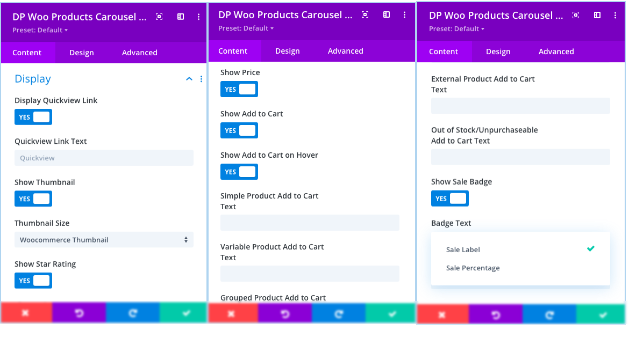Image resolution: width=629 pixels, height=360 pixels.
Task: Turn off the Show Star Rating toggle
Action: tap(33, 280)
